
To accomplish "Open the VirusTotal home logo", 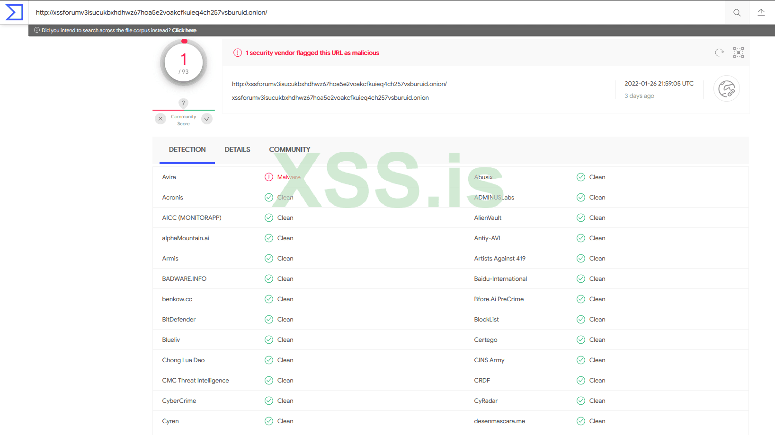I will (x=14, y=12).
